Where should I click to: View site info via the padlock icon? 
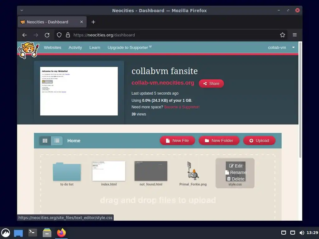(x=68, y=35)
